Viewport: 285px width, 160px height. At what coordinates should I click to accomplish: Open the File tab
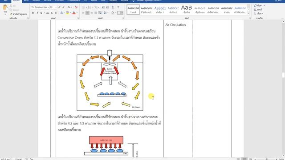point(6,1)
